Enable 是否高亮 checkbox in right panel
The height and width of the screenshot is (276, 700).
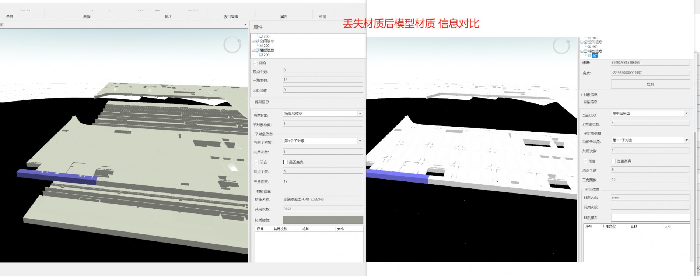pos(614,161)
